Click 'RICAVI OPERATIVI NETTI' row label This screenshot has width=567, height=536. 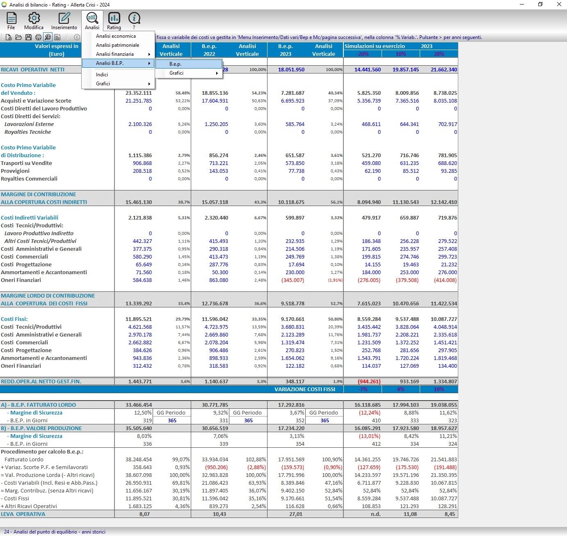[33, 70]
